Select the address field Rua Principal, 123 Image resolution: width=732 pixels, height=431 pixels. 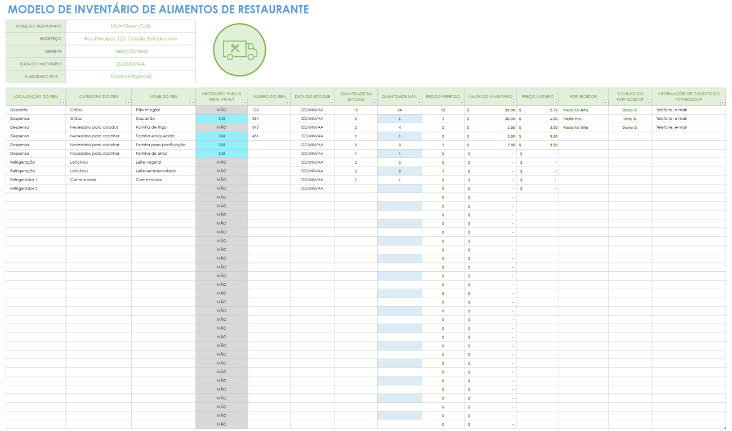click(x=131, y=39)
